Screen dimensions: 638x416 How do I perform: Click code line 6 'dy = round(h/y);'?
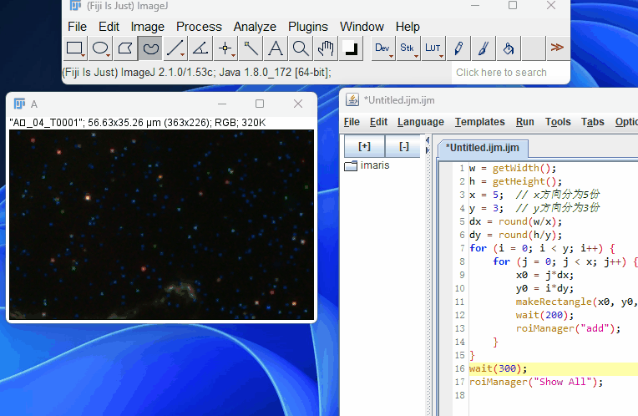(x=515, y=235)
